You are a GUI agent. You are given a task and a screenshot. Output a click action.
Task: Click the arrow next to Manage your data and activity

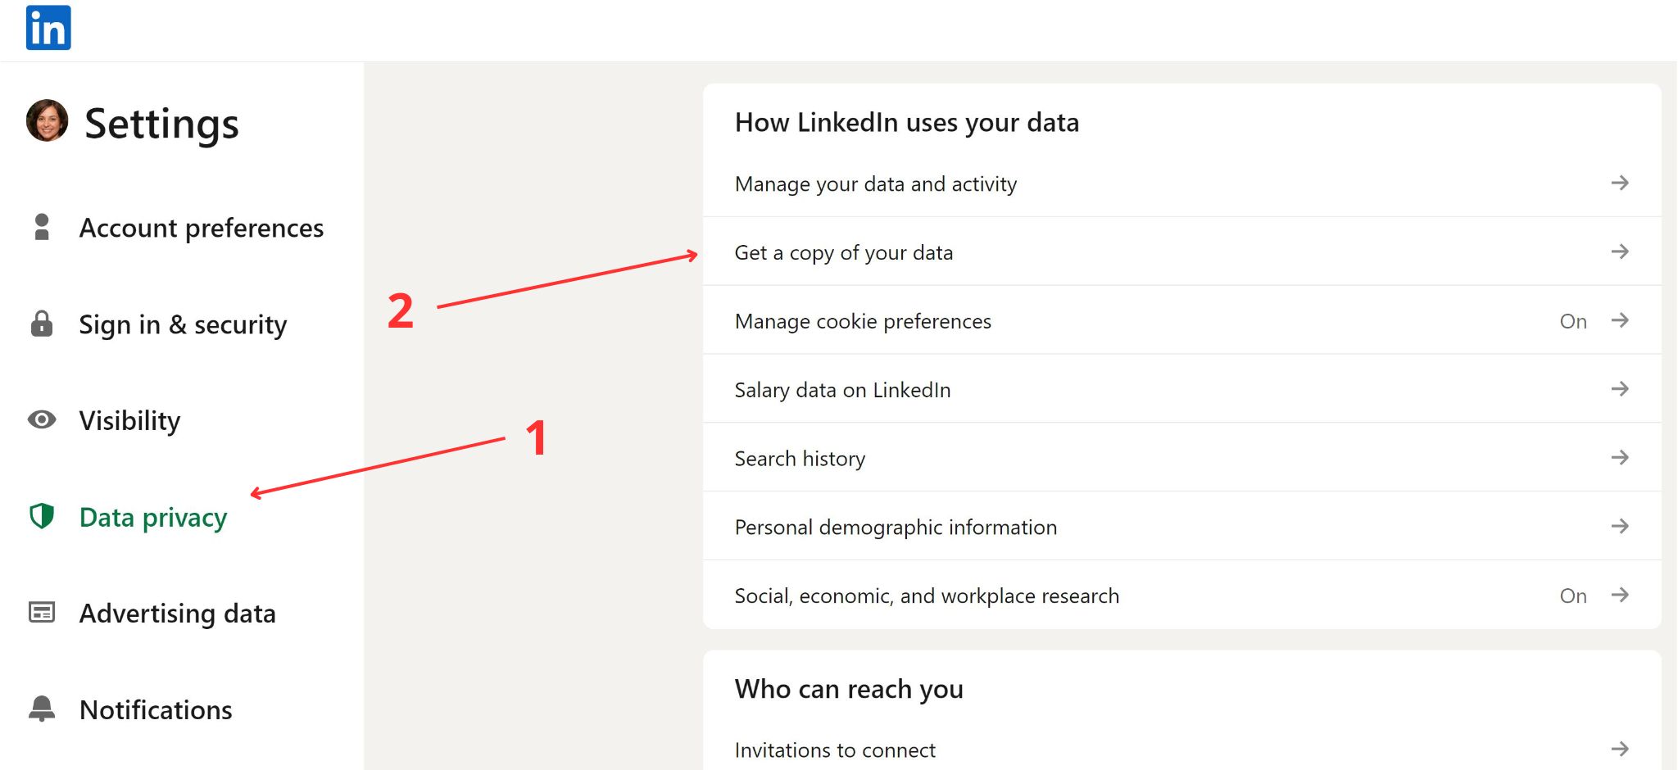[1619, 183]
